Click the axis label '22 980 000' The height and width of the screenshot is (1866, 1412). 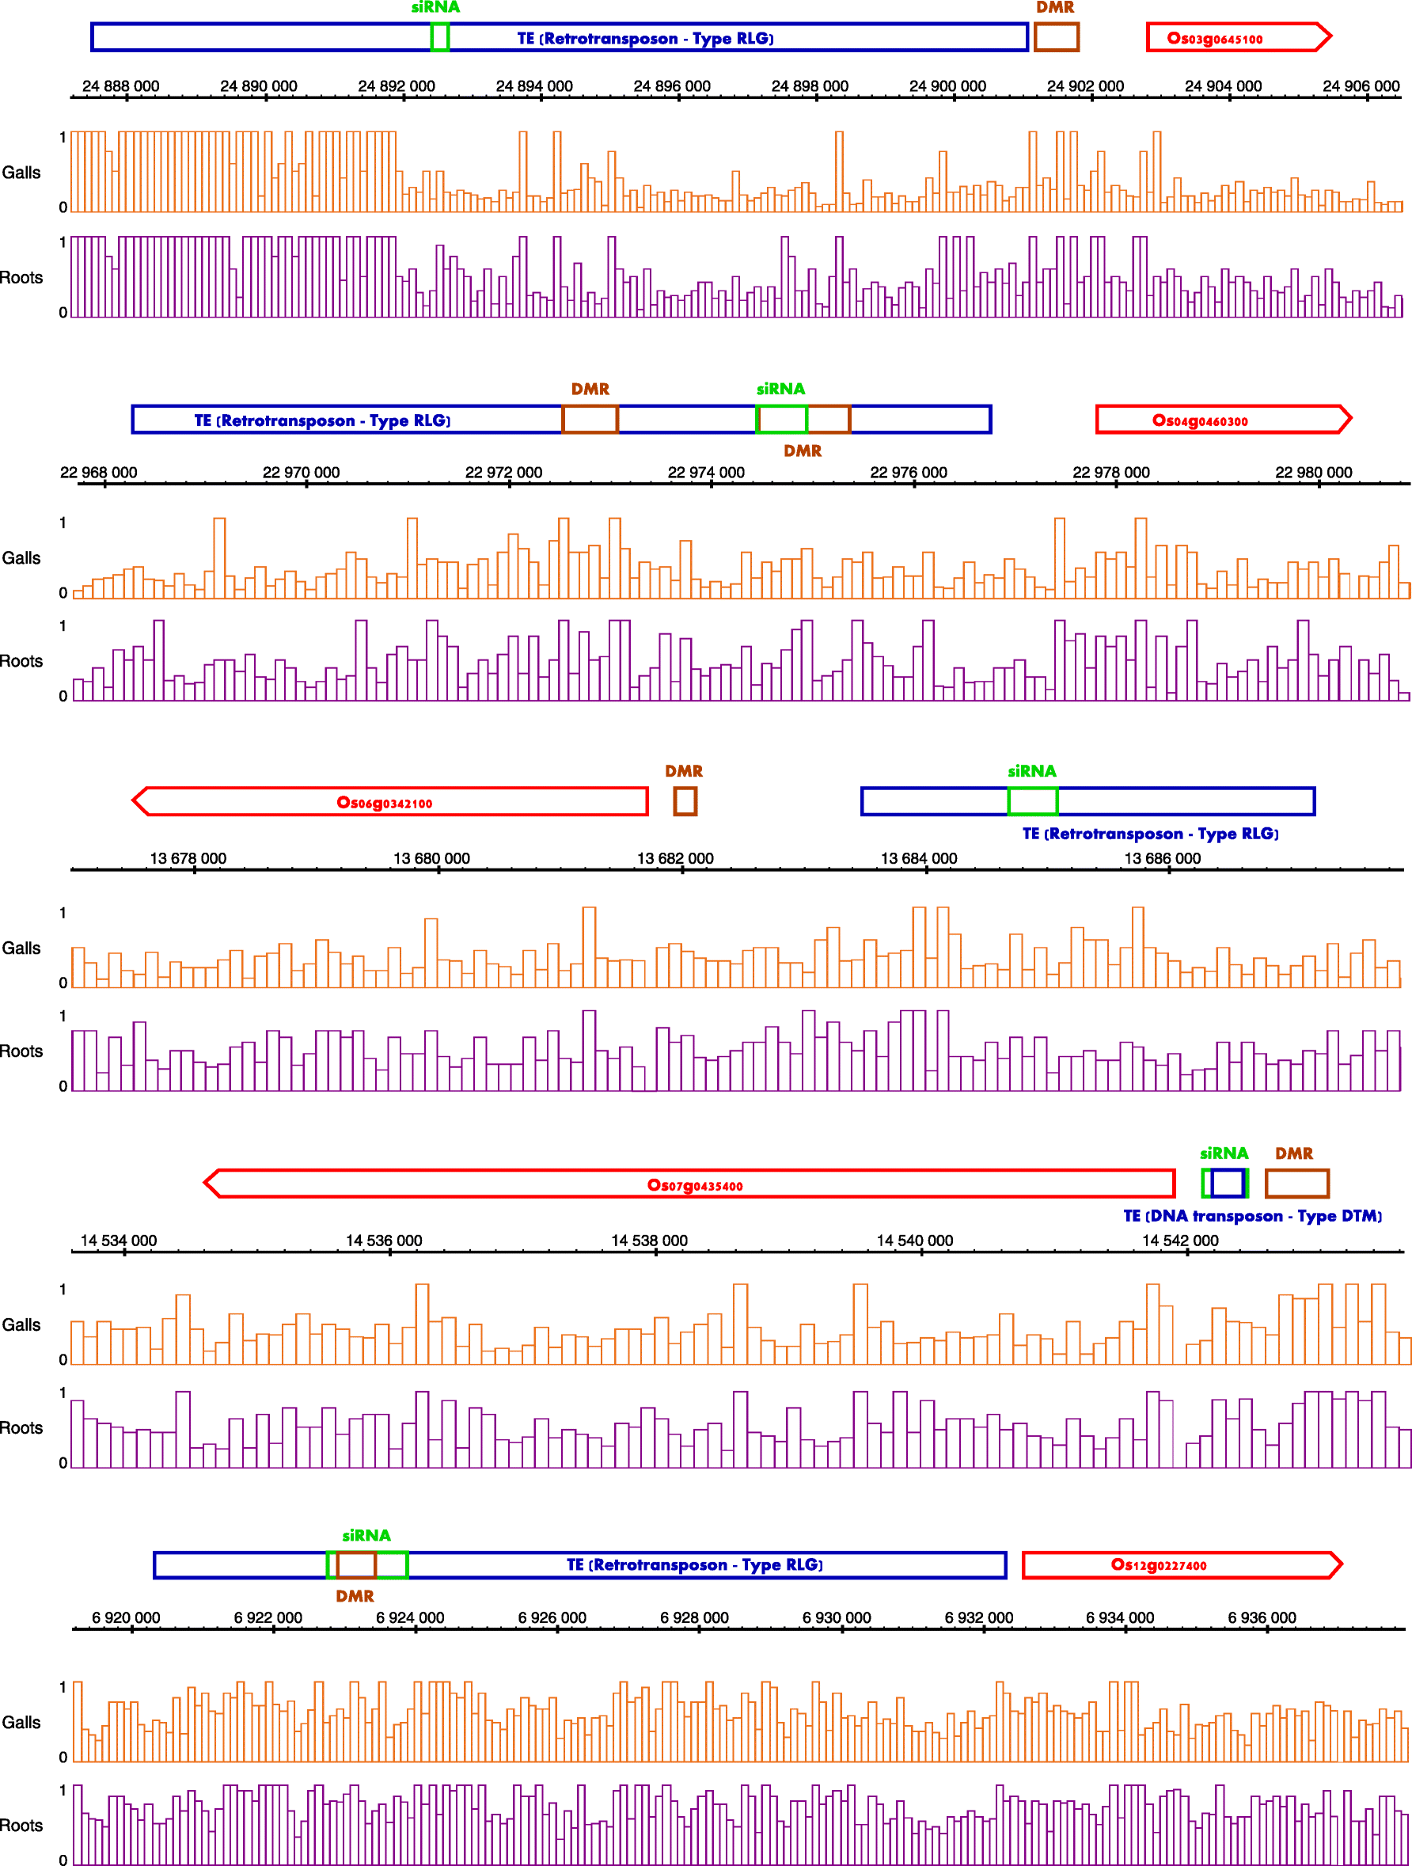coord(1313,473)
